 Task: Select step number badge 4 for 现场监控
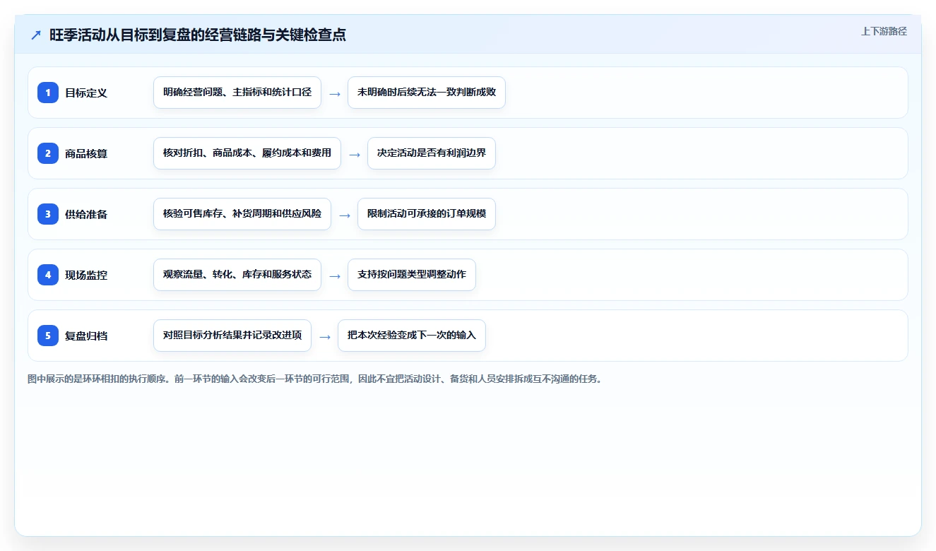(48, 275)
